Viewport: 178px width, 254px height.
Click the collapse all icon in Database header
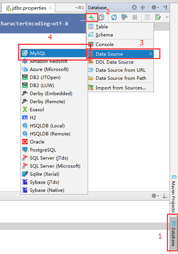(x=142, y=7)
